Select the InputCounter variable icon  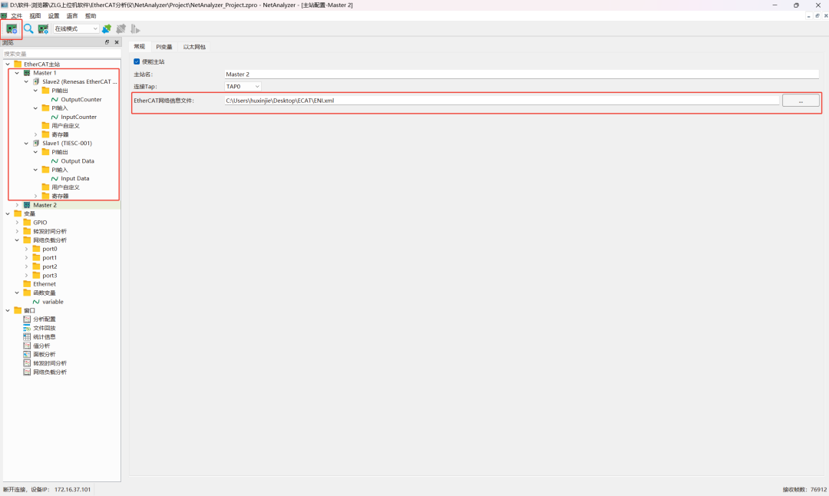pyautogui.click(x=54, y=117)
